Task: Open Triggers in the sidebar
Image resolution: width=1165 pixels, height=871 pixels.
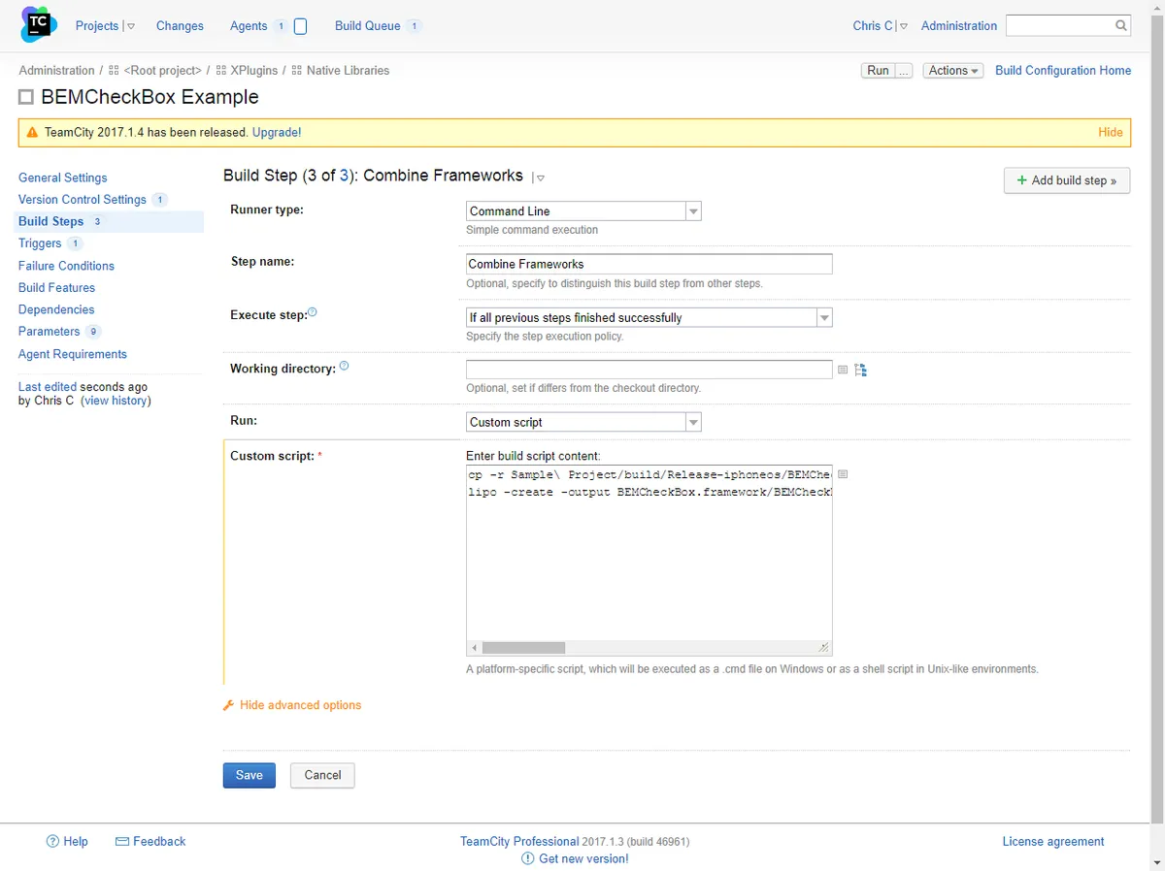Action: coord(40,243)
